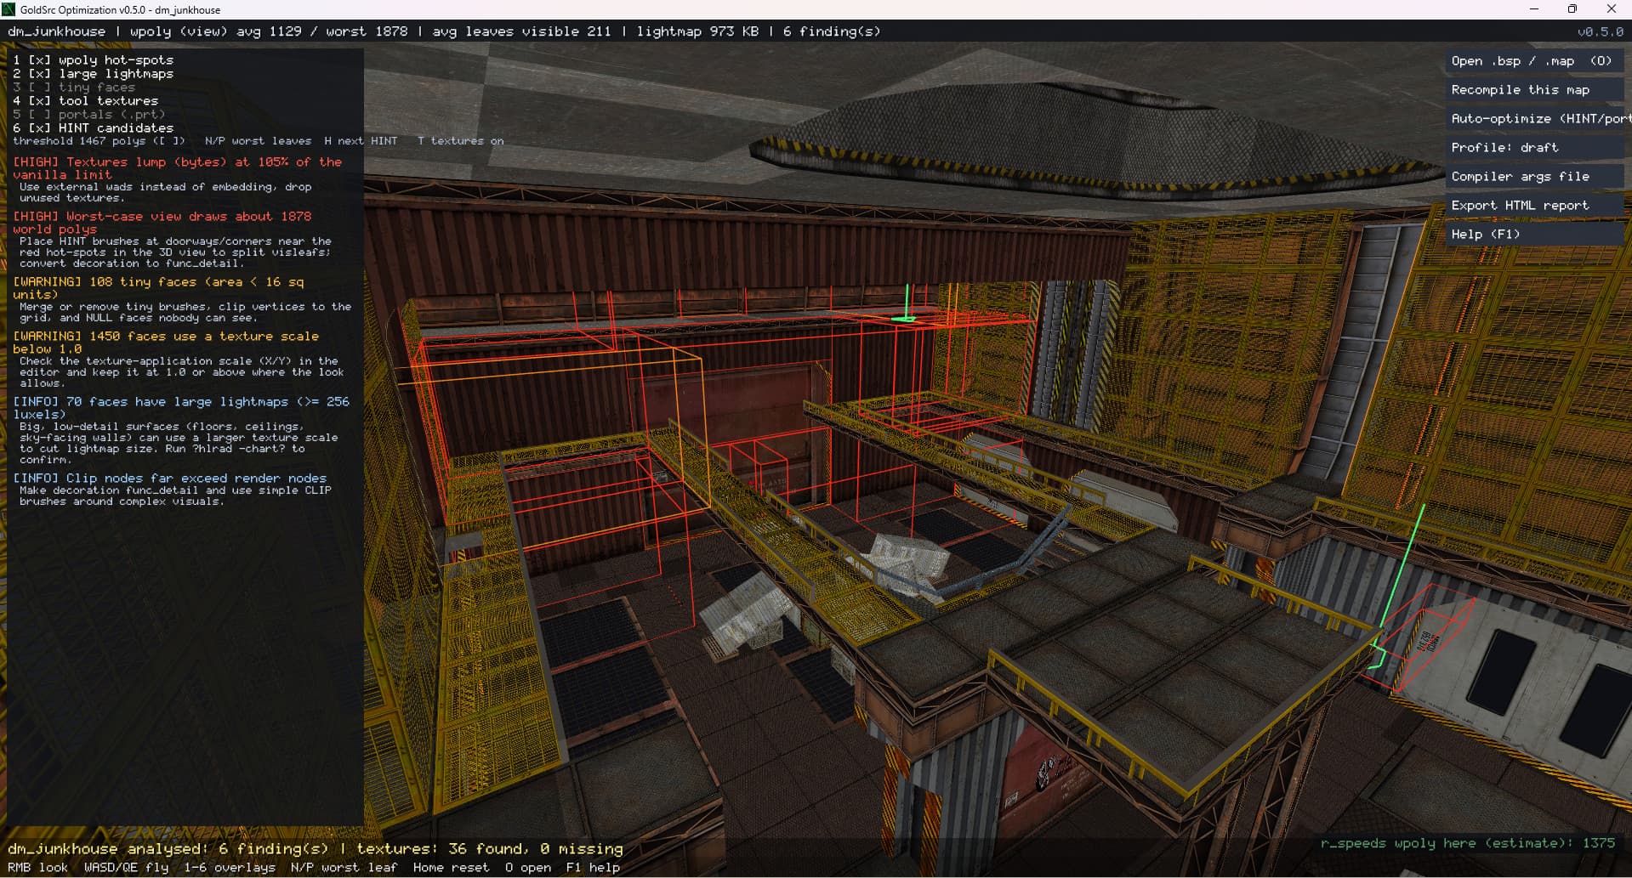The image size is (1632, 878).
Task: Open the Compiler args file
Action: [x=1533, y=177]
